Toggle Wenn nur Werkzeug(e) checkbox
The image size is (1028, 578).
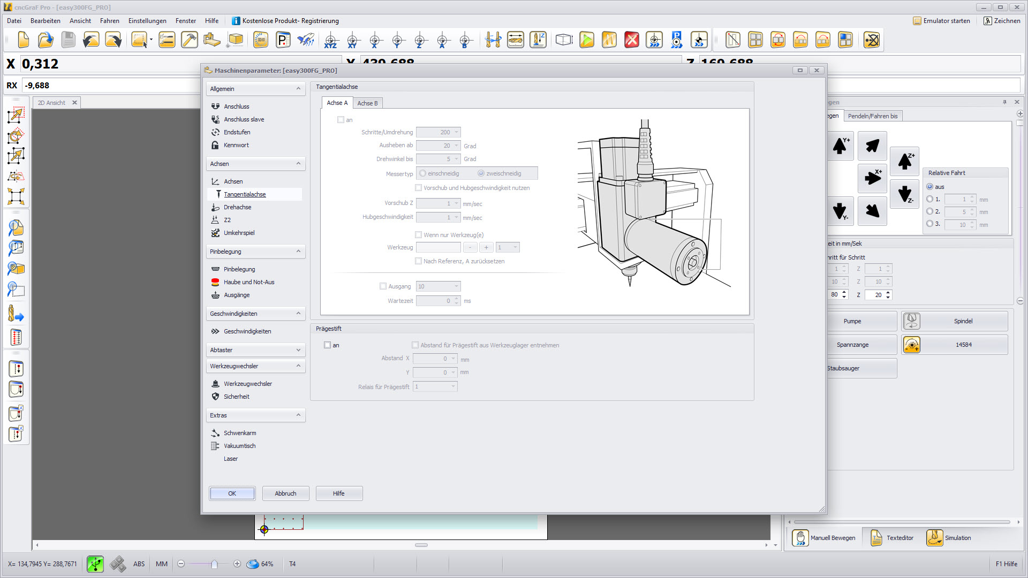tap(418, 235)
